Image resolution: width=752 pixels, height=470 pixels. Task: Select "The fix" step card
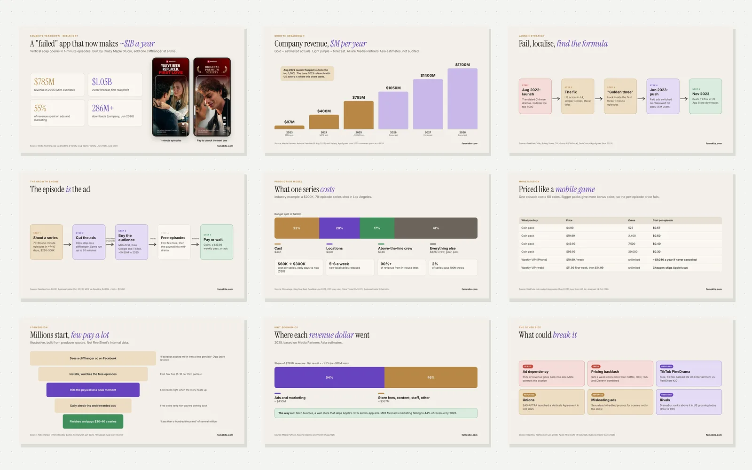[578, 96]
